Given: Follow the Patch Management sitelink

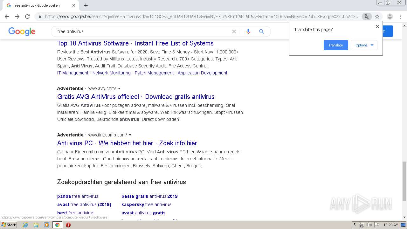Looking at the screenshot, I should click(154, 73).
